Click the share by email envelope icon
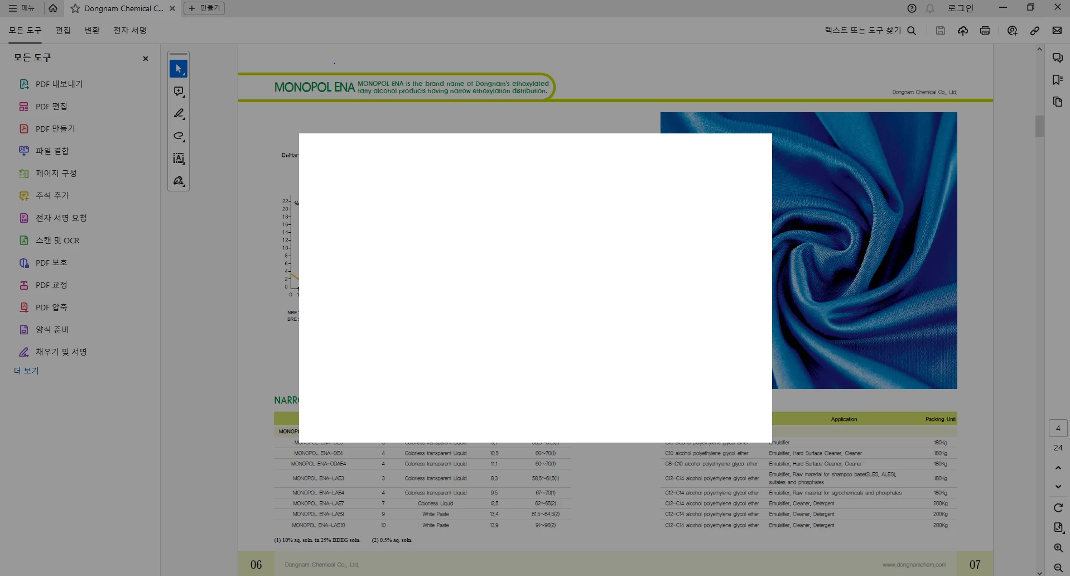 1057,31
